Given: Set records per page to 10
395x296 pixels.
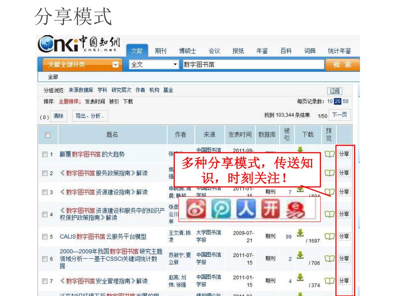Looking at the screenshot, I should pos(330,101).
